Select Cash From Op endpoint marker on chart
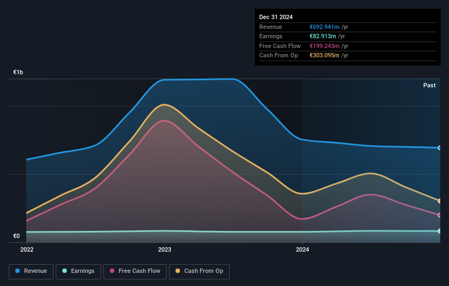The image size is (449, 286). coord(440,201)
